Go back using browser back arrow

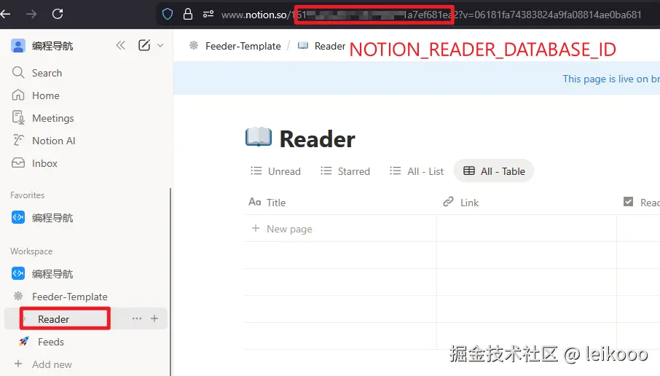pos(5,15)
